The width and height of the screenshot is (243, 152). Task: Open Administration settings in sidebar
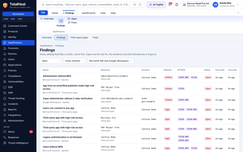[x=18, y=121]
